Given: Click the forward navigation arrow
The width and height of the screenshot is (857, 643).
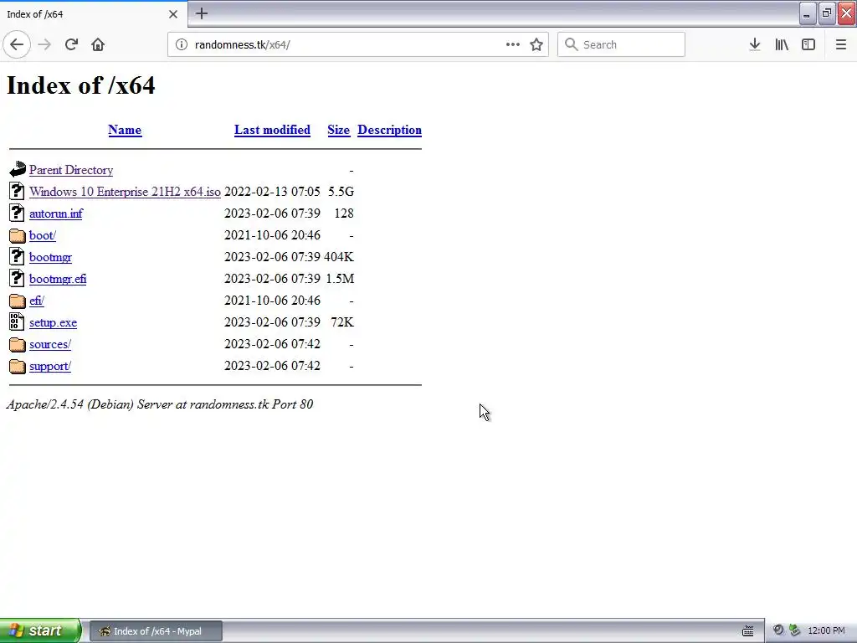Looking at the screenshot, I should click(x=44, y=44).
